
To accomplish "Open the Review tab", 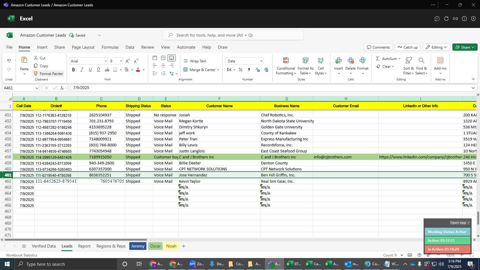I will [x=148, y=47].
